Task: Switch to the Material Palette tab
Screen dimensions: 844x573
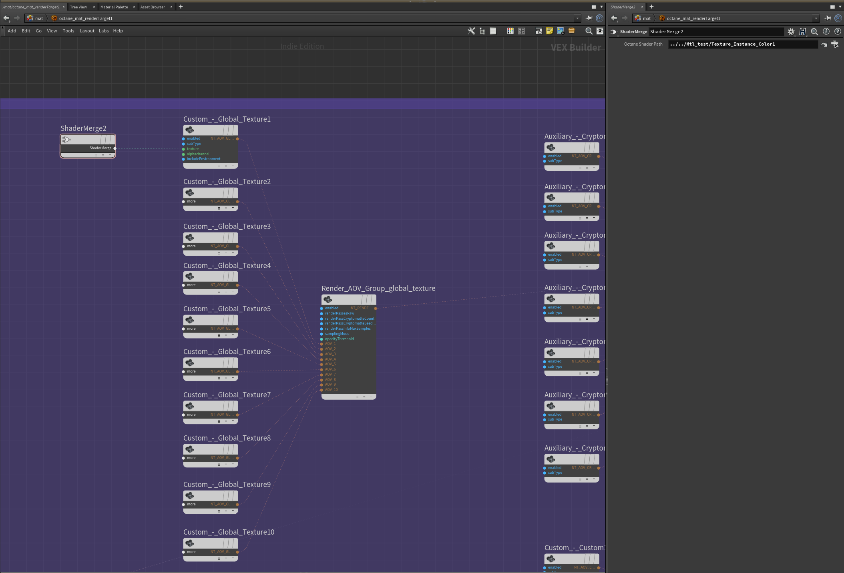Action: 114,7
